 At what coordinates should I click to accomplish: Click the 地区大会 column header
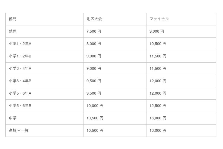pos(94,19)
